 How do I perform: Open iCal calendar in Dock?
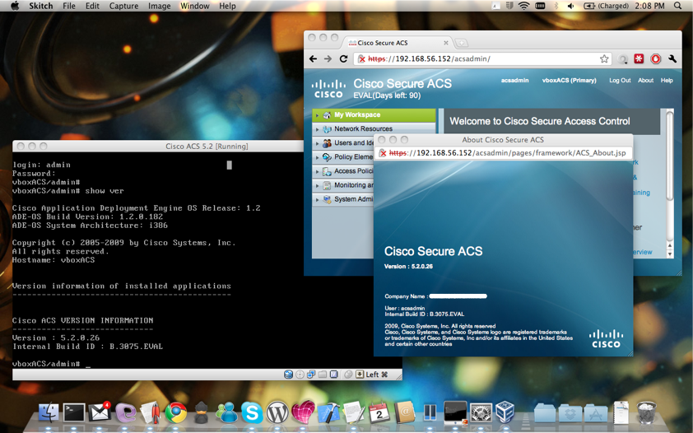[379, 412]
